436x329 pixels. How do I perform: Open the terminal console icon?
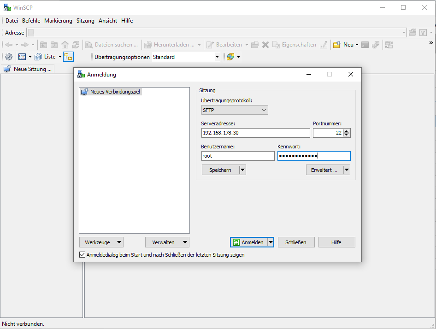point(365,45)
